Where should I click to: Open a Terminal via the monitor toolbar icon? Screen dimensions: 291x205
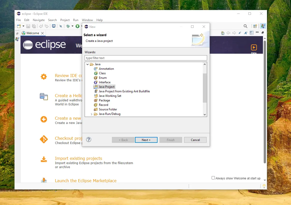click(x=54, y=26)
